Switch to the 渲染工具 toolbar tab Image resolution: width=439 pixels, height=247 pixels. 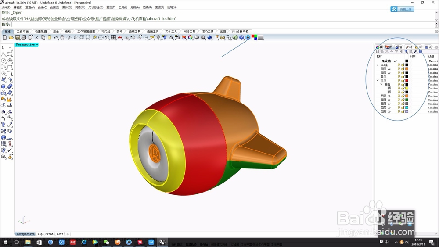(208, 32)
